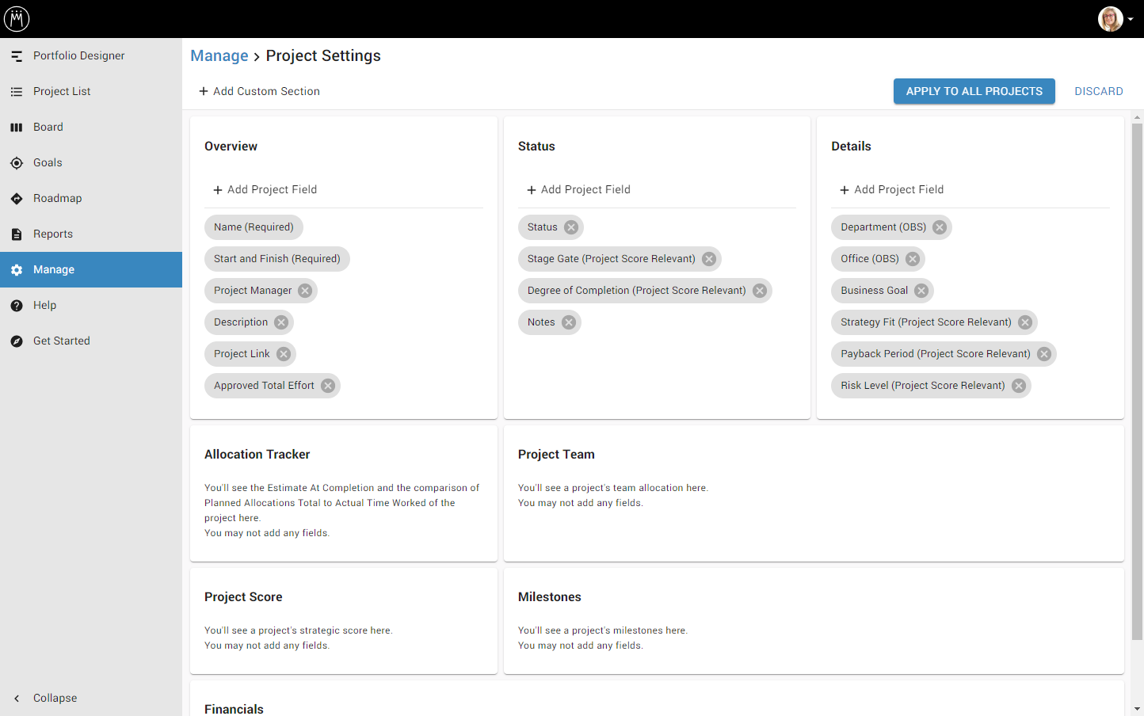Click the DISCARD button

click(x=1099, y=91)
